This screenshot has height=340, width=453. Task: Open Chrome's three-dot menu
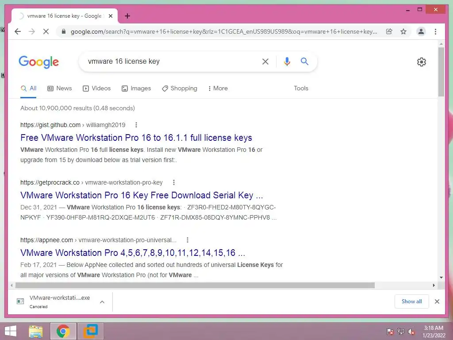(435, 31)
